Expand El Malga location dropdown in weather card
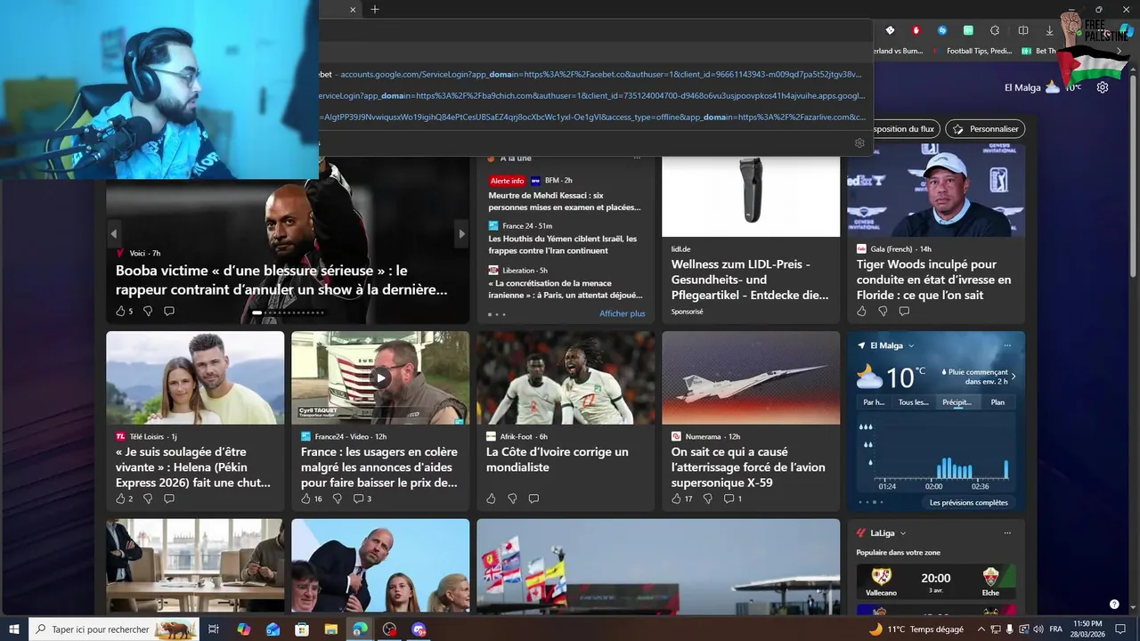 (911, 345)
